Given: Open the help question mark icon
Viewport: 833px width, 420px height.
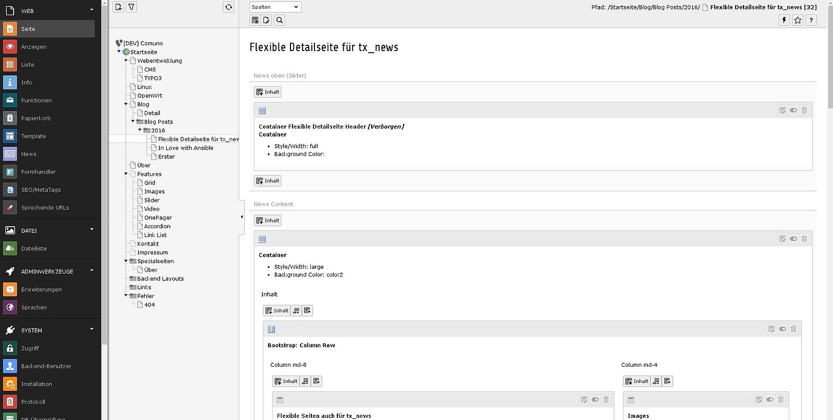Looking at the screenshot, I should coord(811,20).
